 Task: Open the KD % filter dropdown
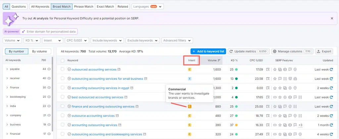point(32,40)
